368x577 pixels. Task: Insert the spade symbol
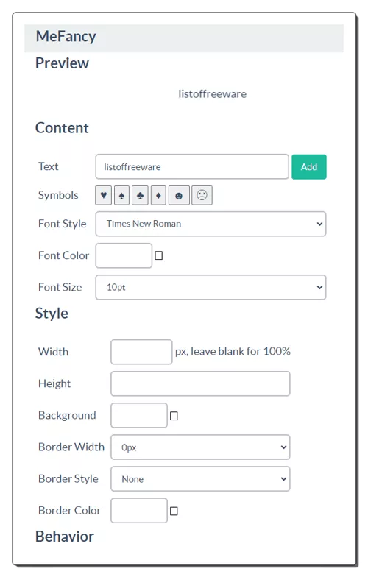pos(122,195)
